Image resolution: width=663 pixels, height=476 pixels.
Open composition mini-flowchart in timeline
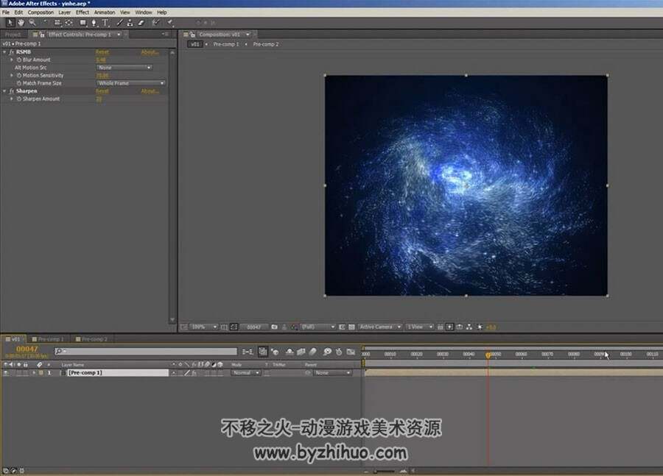[248, 352]
